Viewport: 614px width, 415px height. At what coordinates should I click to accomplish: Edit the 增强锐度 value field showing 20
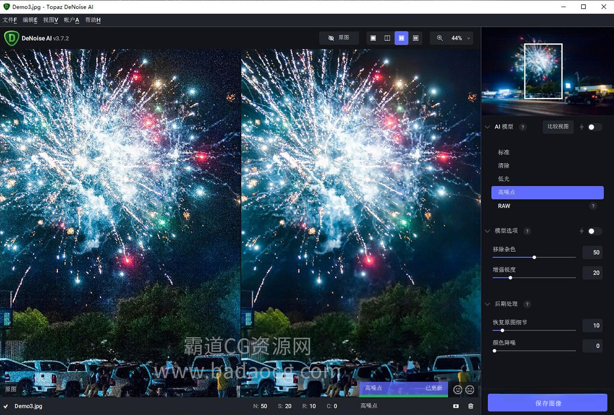pyautogui.click(x=593, y=273)
